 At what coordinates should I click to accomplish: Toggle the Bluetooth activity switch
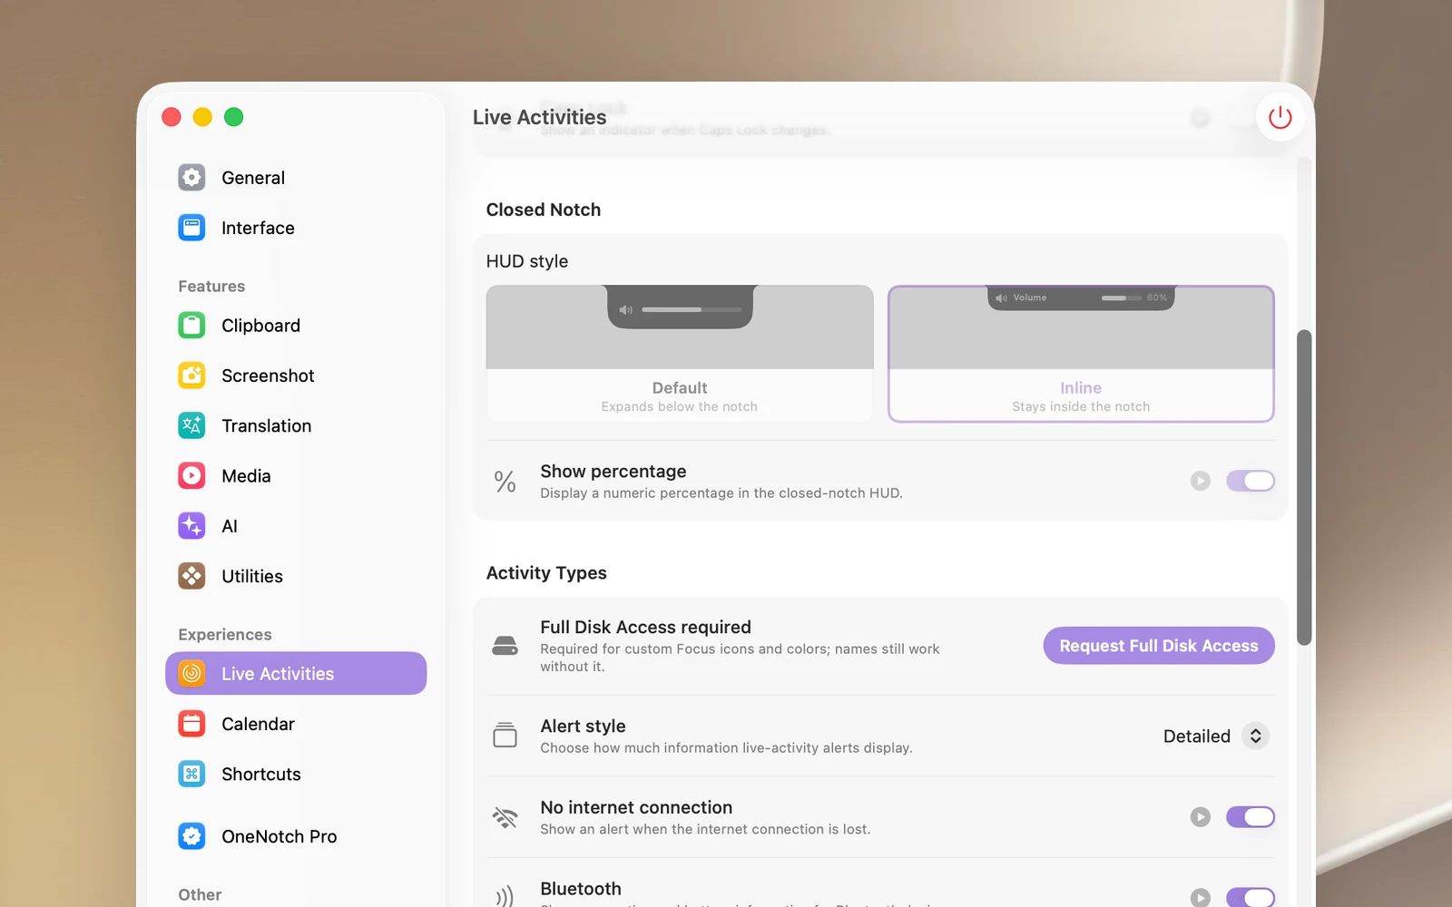tap(1250, 897)
